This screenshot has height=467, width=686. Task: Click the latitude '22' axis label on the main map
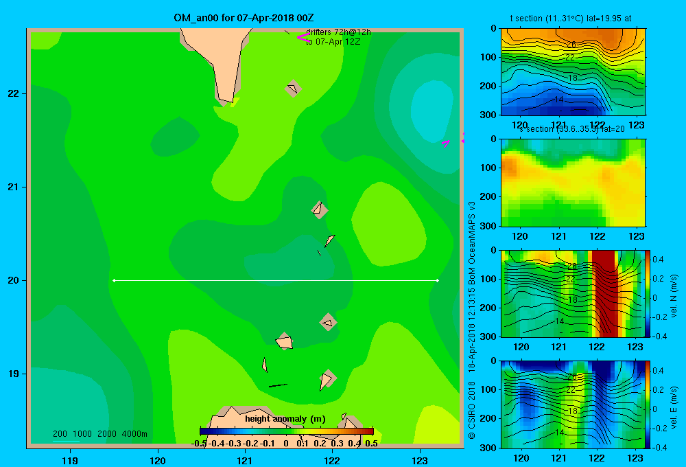14,93
